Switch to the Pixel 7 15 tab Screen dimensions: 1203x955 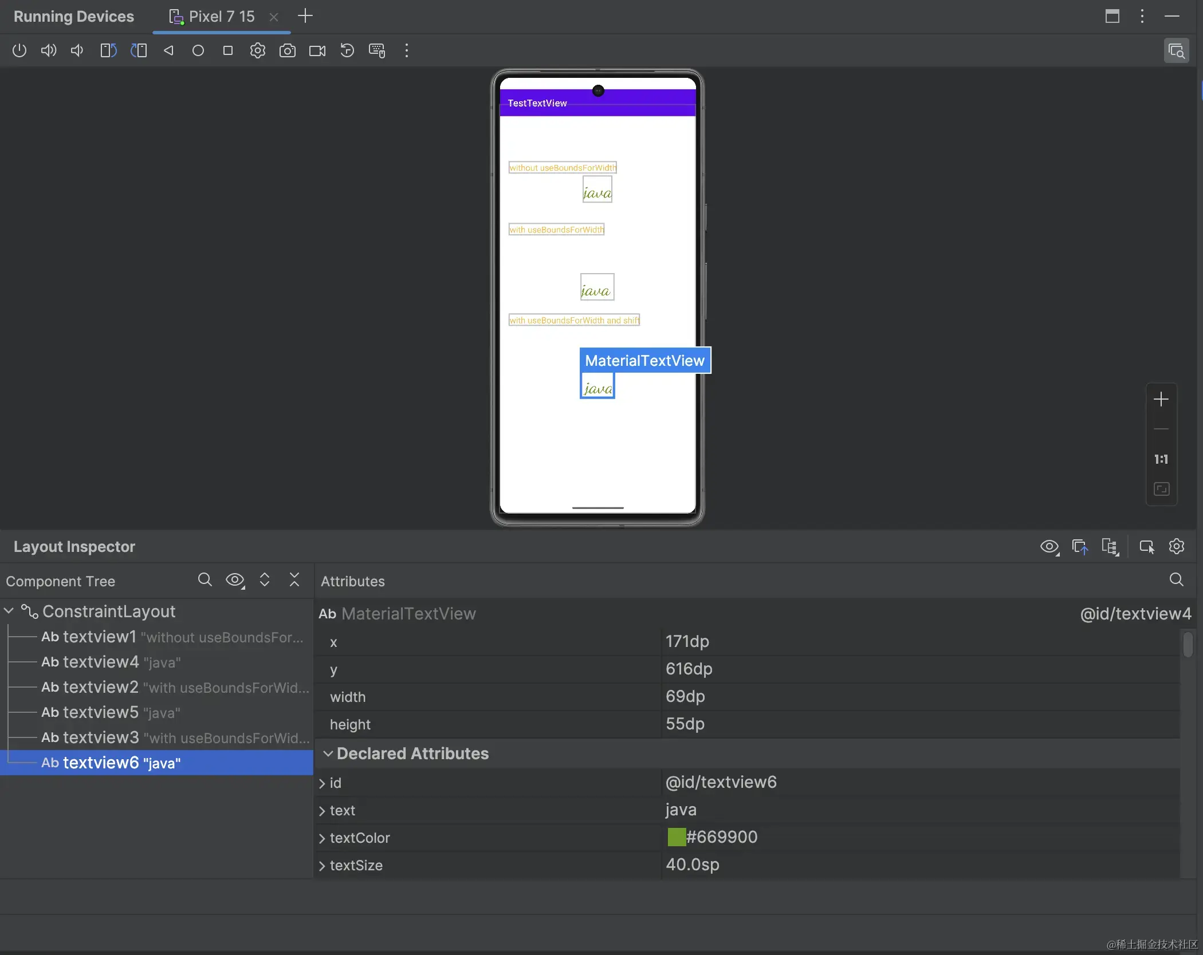(x=221, y=17)
